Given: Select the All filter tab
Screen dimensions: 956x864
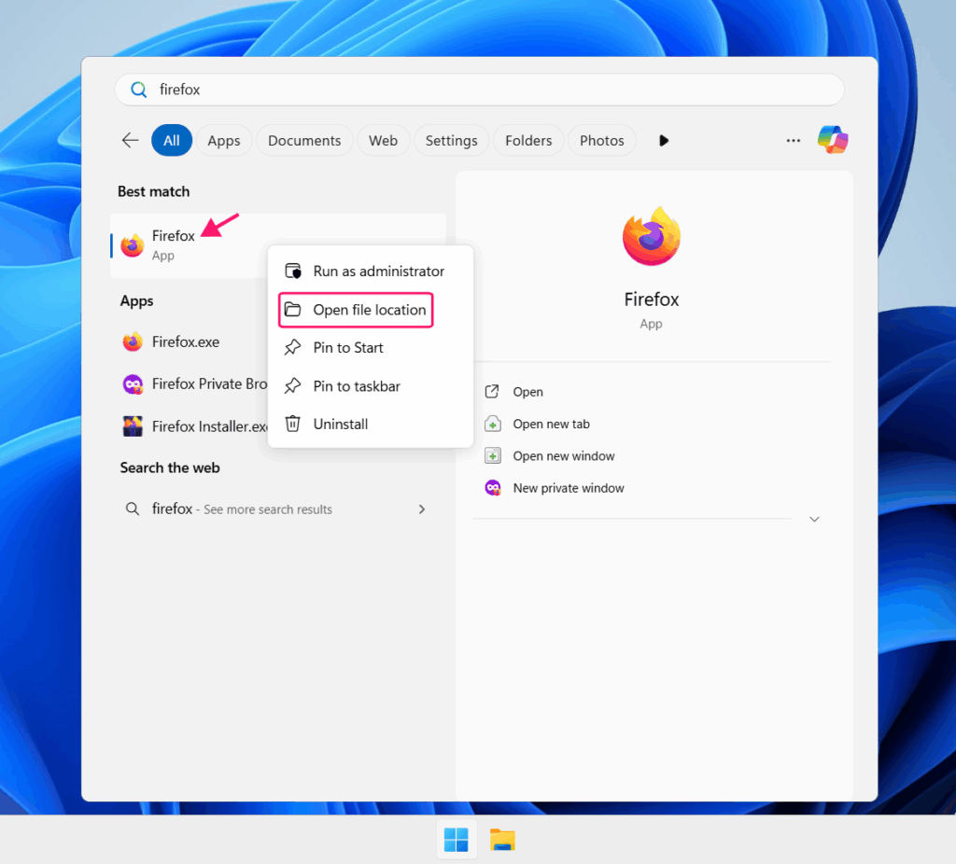Looking at the screenshot, I should 172,141.
